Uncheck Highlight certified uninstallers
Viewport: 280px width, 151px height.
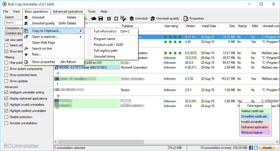tap(6, 111)
